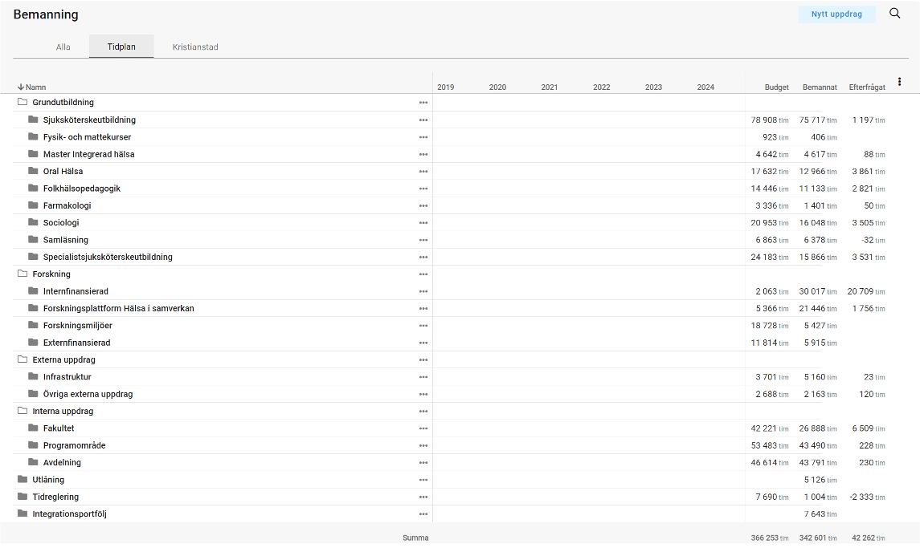Open the three-dot menu for Tidreglering

click(423, 497)
